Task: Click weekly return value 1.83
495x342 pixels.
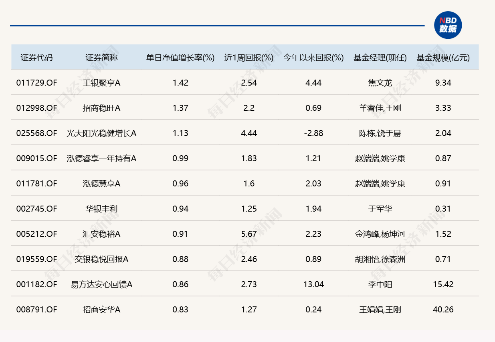Action: point(249,158)
